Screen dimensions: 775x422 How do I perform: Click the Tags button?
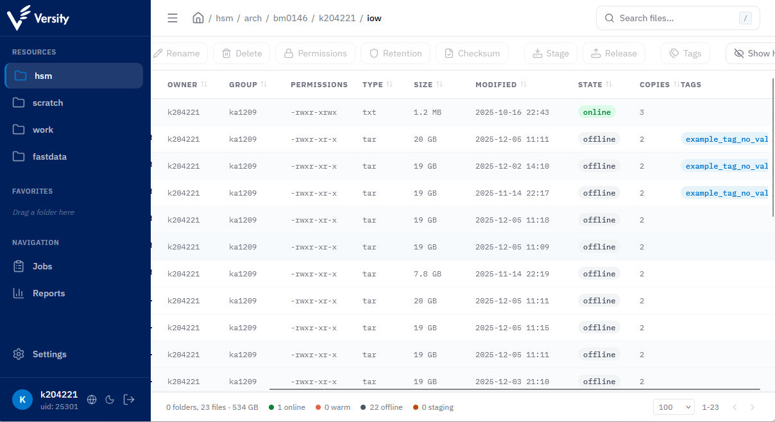(685, 53)
